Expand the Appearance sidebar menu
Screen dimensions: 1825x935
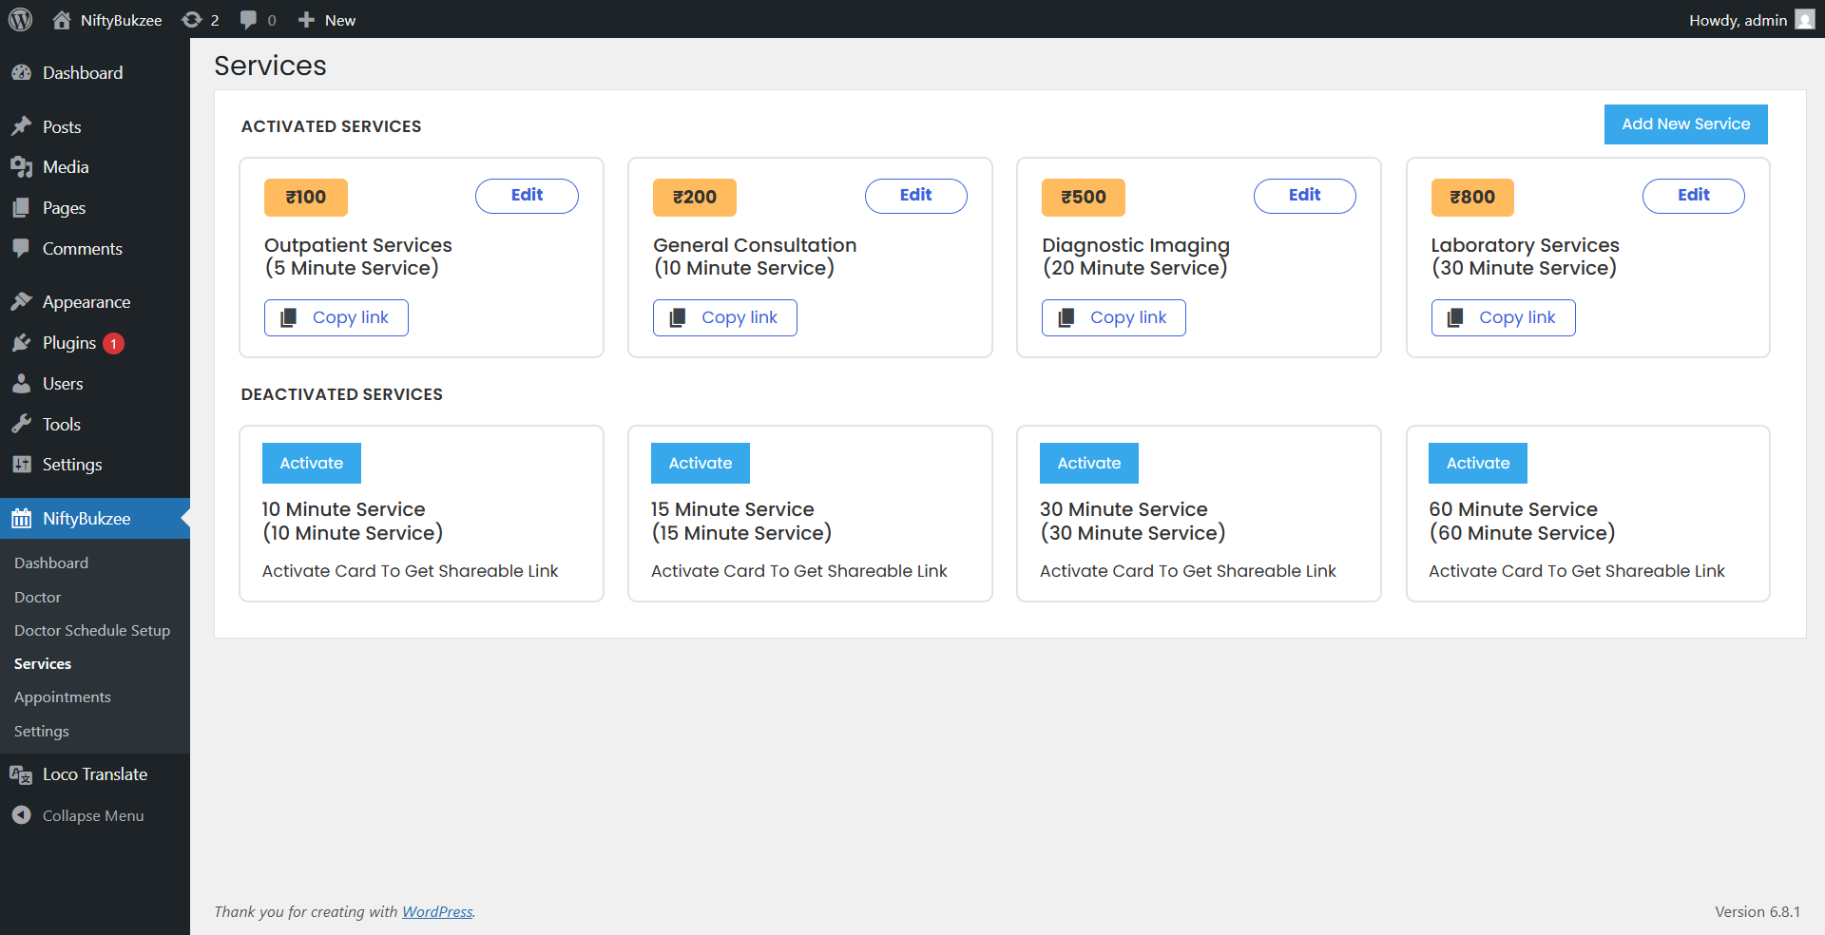[86, 302]
